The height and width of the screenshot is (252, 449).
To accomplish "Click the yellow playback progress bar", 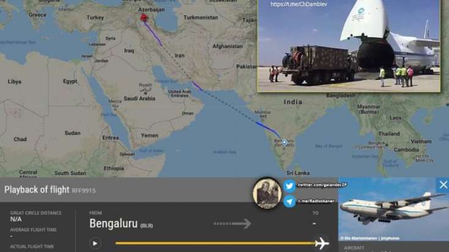I will pyautogui.click(x=215, y=243).
